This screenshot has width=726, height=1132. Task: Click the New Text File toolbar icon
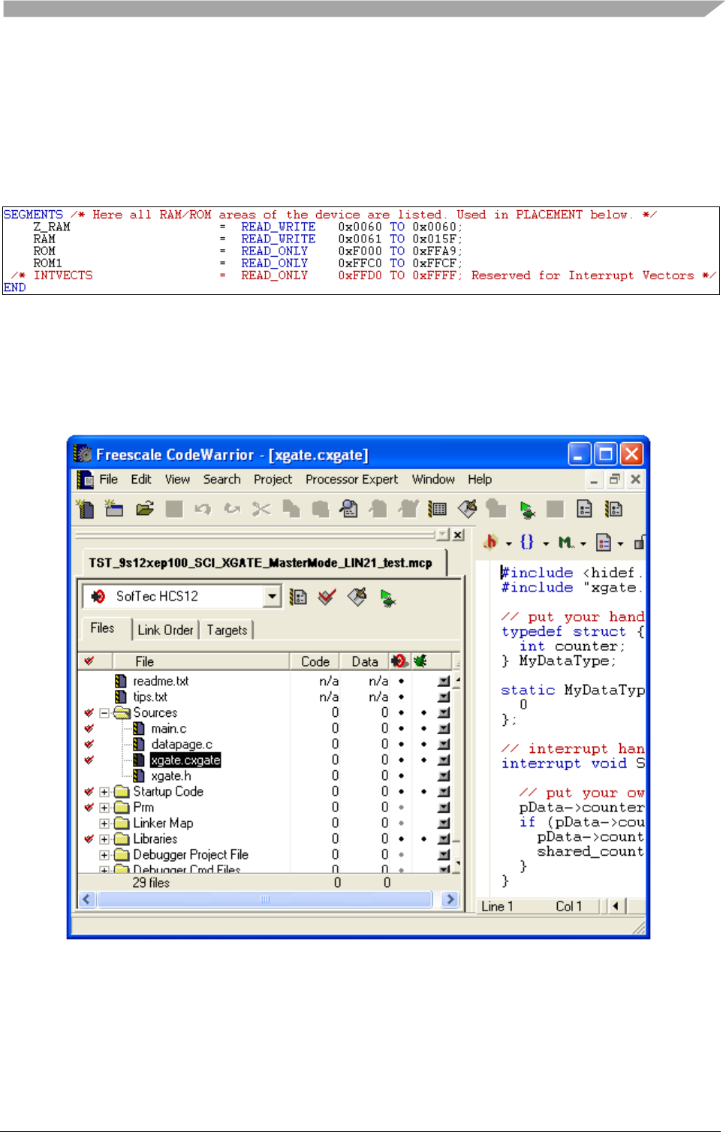pyautogui.click(x=85, y=509)
